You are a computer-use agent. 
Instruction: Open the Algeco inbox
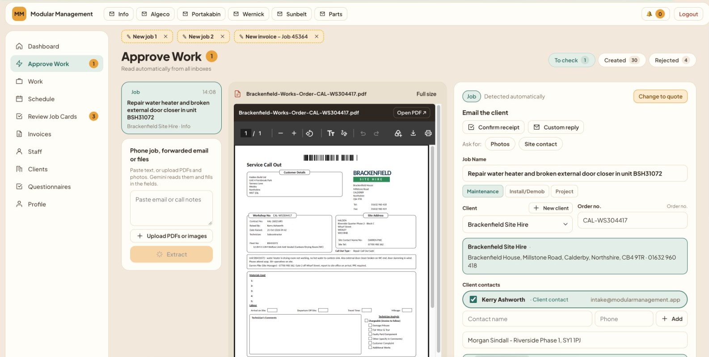[156, 14]
